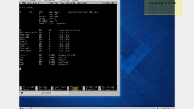194x109 pixels.
Task: Click the terminal cursor on the empty line
Action: (x=20, y=69)
